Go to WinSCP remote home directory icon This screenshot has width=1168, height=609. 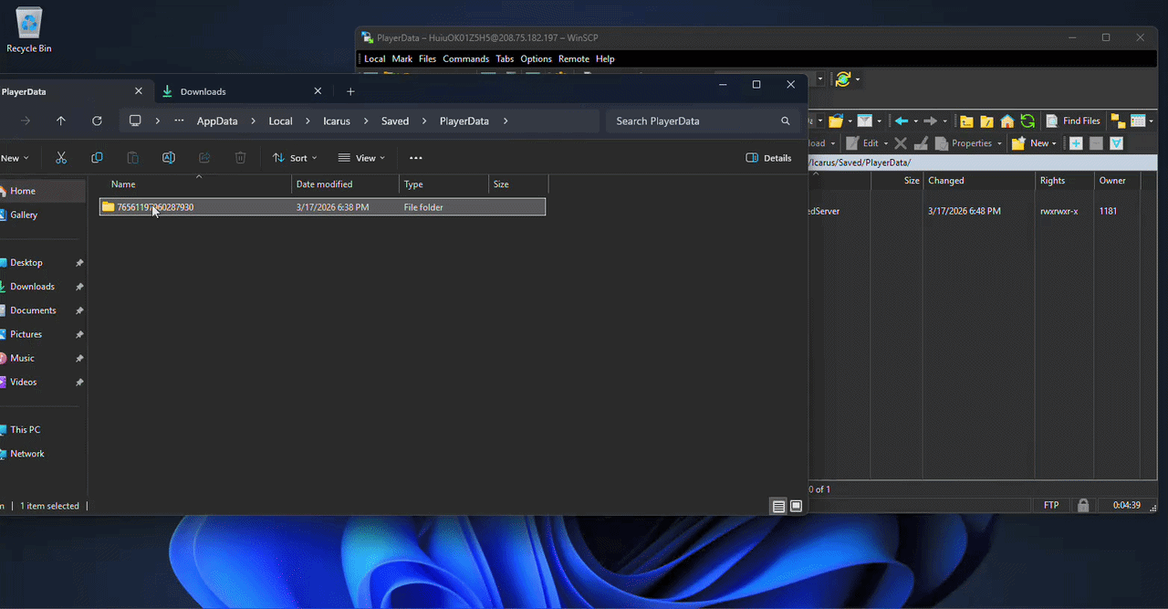click(1007, 121)
